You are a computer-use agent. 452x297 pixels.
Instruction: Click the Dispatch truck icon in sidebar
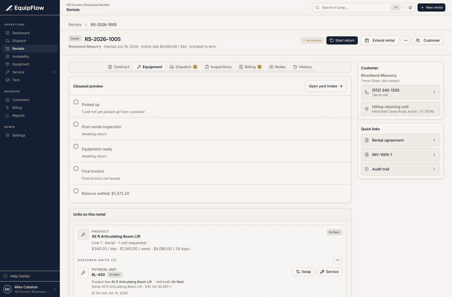pyautogui.click(x=8, y=41)
